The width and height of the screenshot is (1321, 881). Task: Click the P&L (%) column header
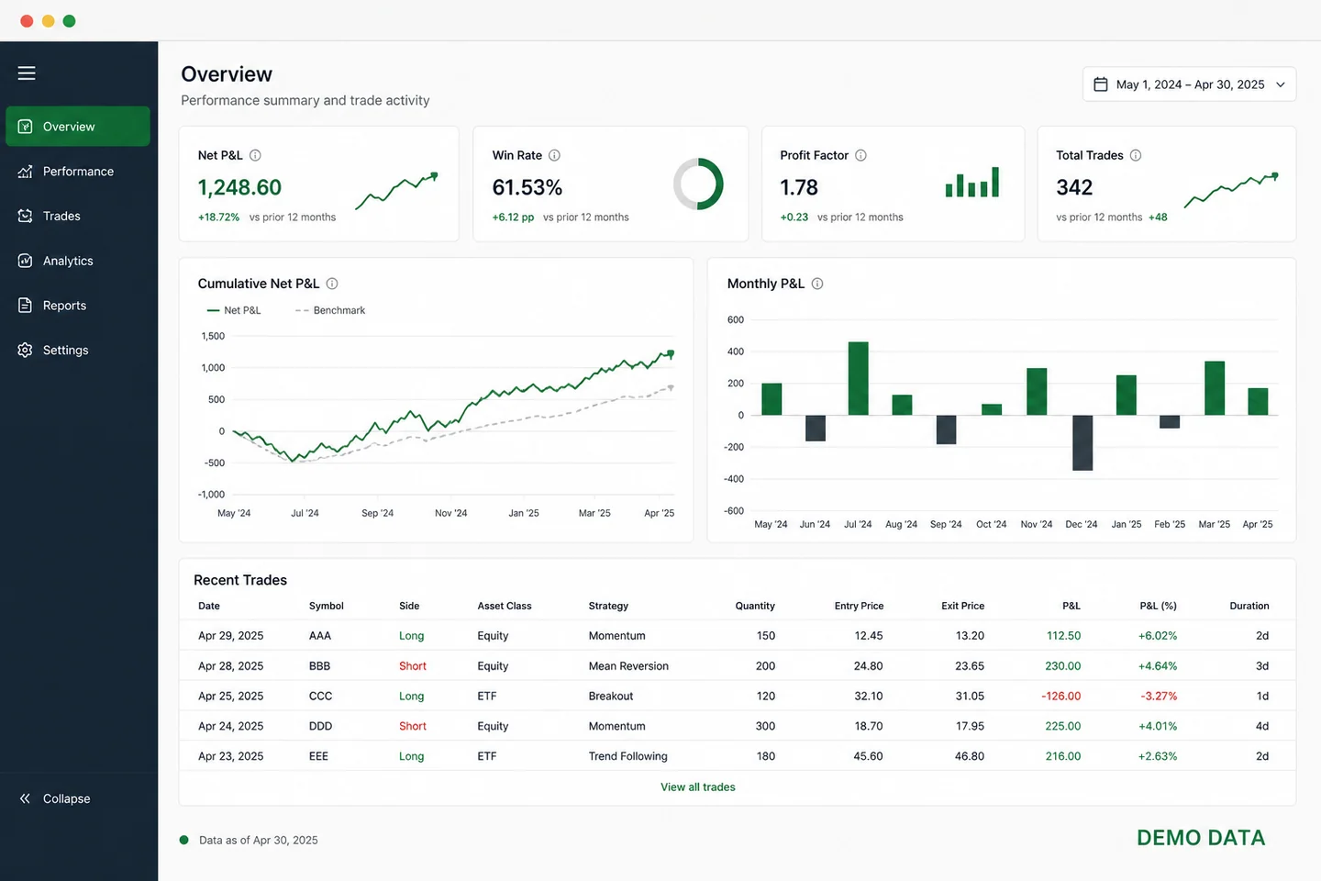coord(1158,606)
